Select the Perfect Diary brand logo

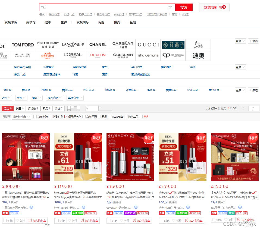click(x=48, y=45)
